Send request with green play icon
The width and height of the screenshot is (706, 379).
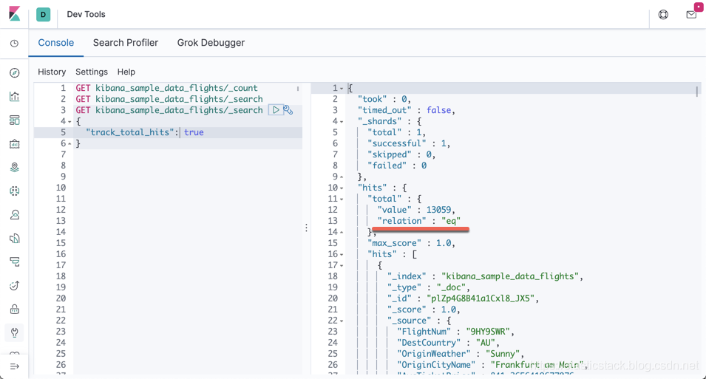(276, 110)
